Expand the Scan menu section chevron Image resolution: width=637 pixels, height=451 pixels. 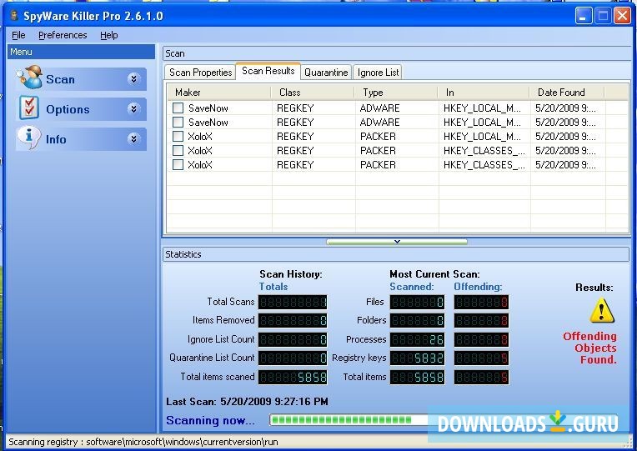pyautogui.click(x=133, y=78)
